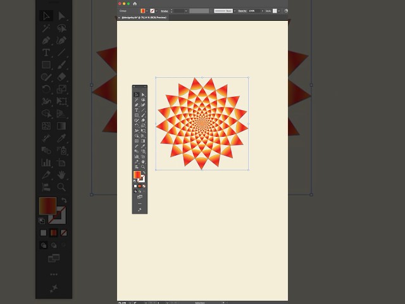The image size is (405, 304).
Task: Select Type tool in small floating toolbar
Action: coord(137,110)
